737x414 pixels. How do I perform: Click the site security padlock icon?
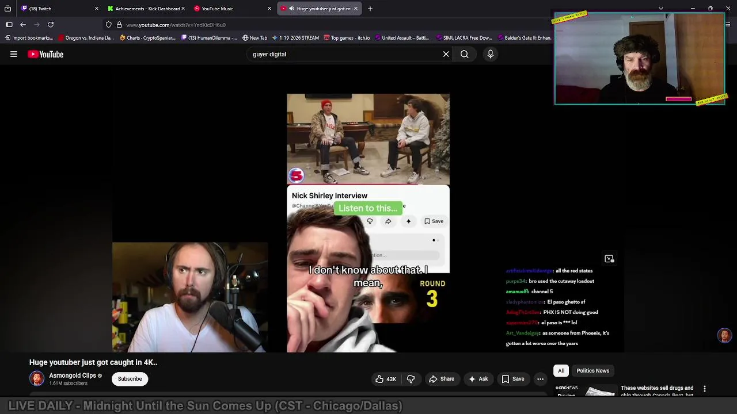[x=119, y=25]
